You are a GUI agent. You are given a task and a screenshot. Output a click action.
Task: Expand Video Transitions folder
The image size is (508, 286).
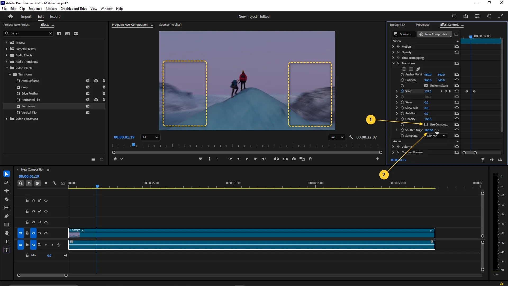7,119
